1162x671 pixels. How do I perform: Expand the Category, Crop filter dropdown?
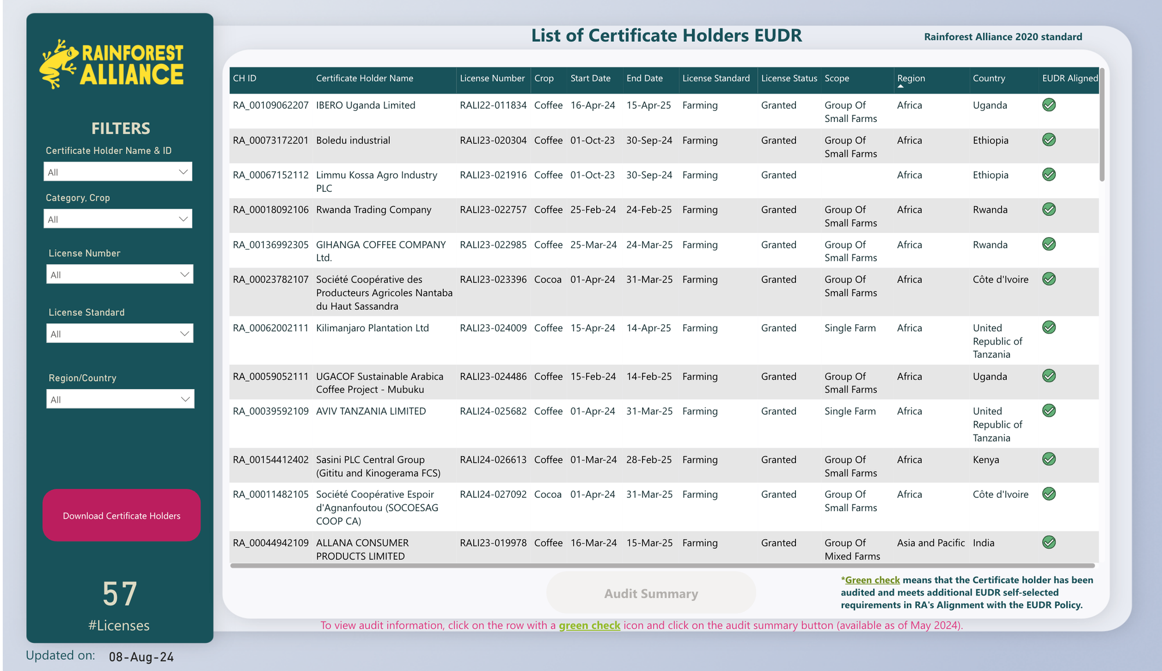pos(118,219)
